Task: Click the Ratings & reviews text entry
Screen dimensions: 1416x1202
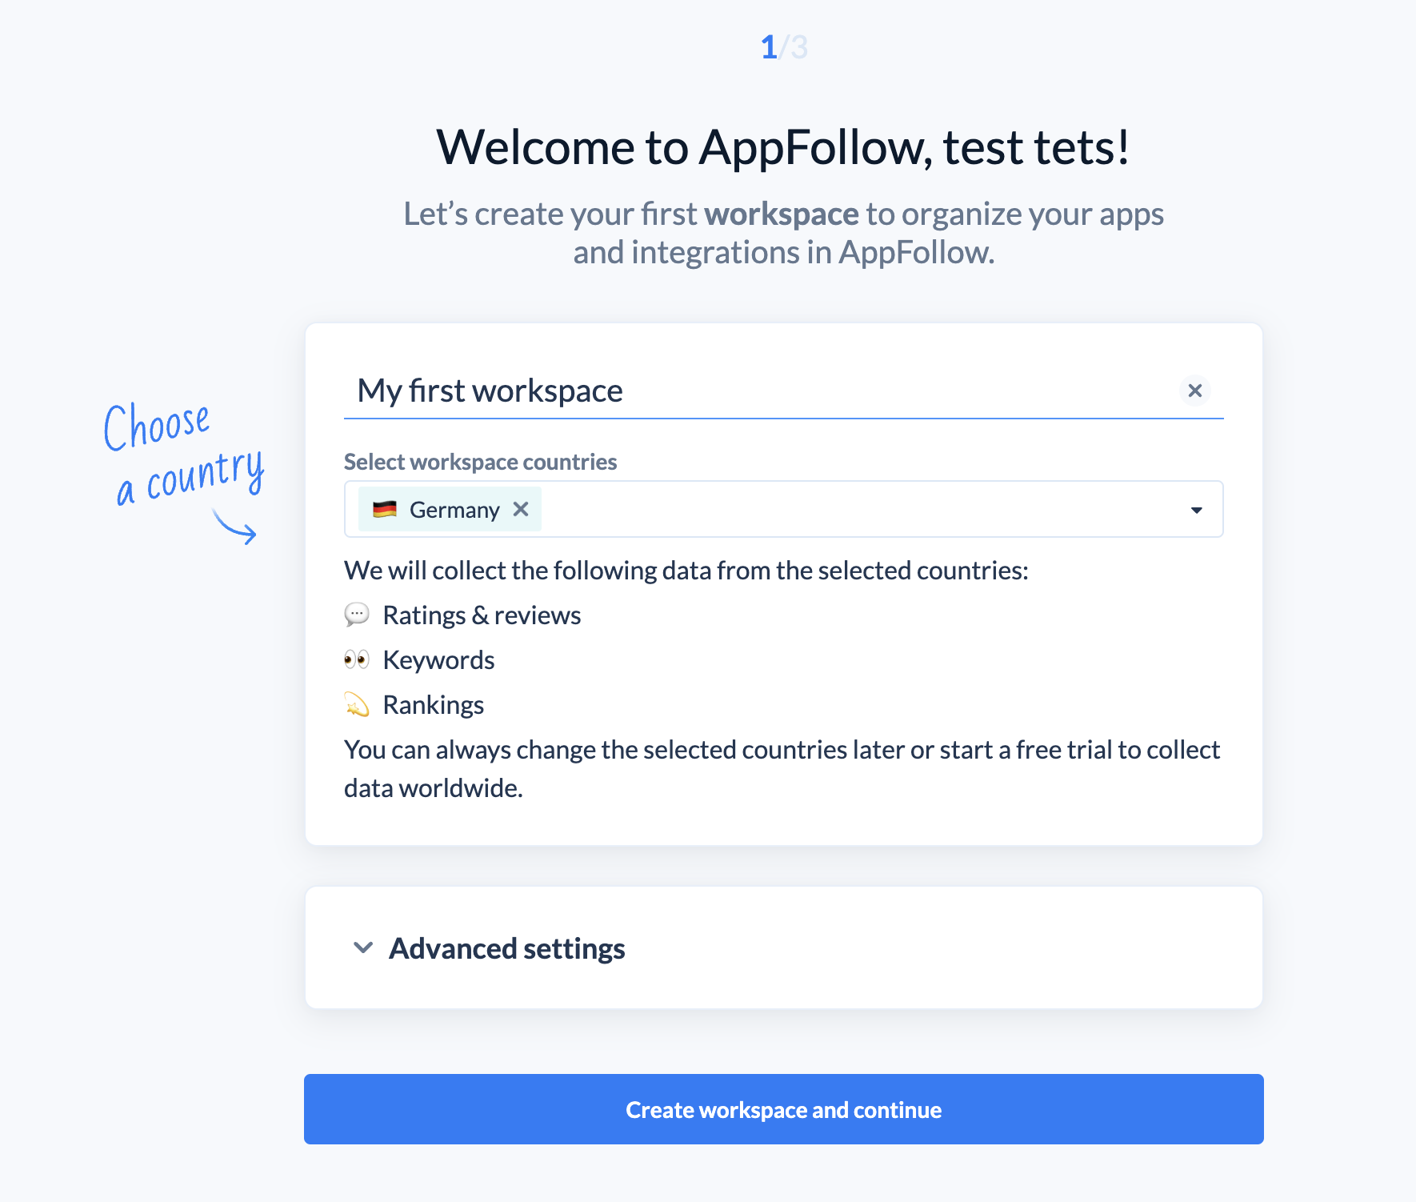Action: (x=482, y=615)
